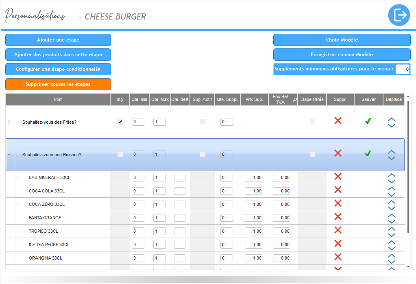Click green checkmark for Frites step
Image resolution: width=416 pixels, height=284 pixels.
click(x=368, y=121)
